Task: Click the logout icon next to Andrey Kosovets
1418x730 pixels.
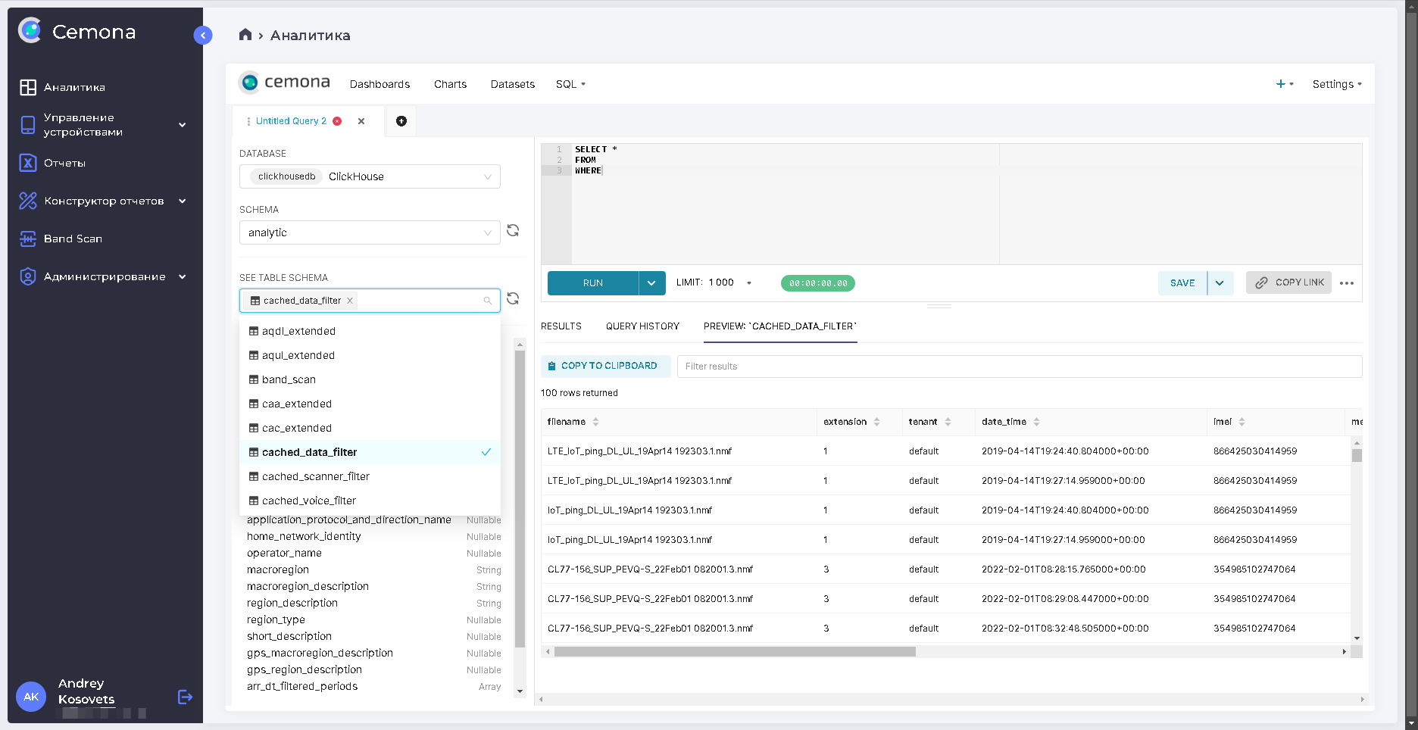Action: pos(184,696)
